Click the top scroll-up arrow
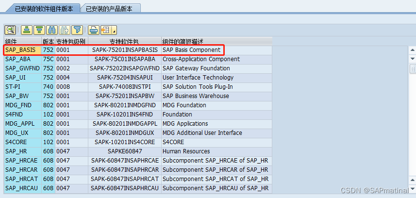The height and width of the screenshot is (198, 416). (412, 49)
